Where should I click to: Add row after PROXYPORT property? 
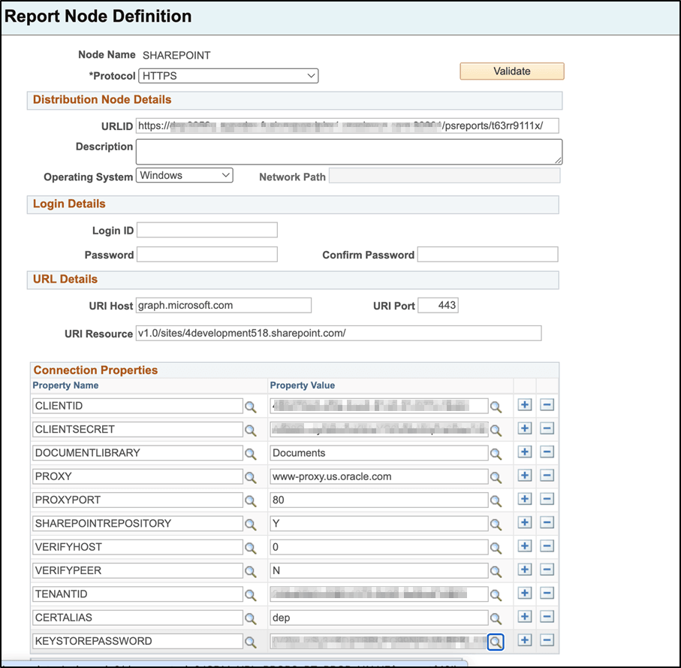coord(525,499)
